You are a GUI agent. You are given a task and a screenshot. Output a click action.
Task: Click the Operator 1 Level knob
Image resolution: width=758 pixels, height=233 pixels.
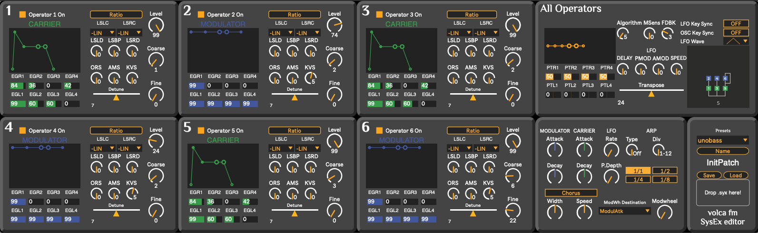click(156, 25)
